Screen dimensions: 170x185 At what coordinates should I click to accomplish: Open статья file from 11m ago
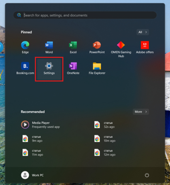coord(33,153)
